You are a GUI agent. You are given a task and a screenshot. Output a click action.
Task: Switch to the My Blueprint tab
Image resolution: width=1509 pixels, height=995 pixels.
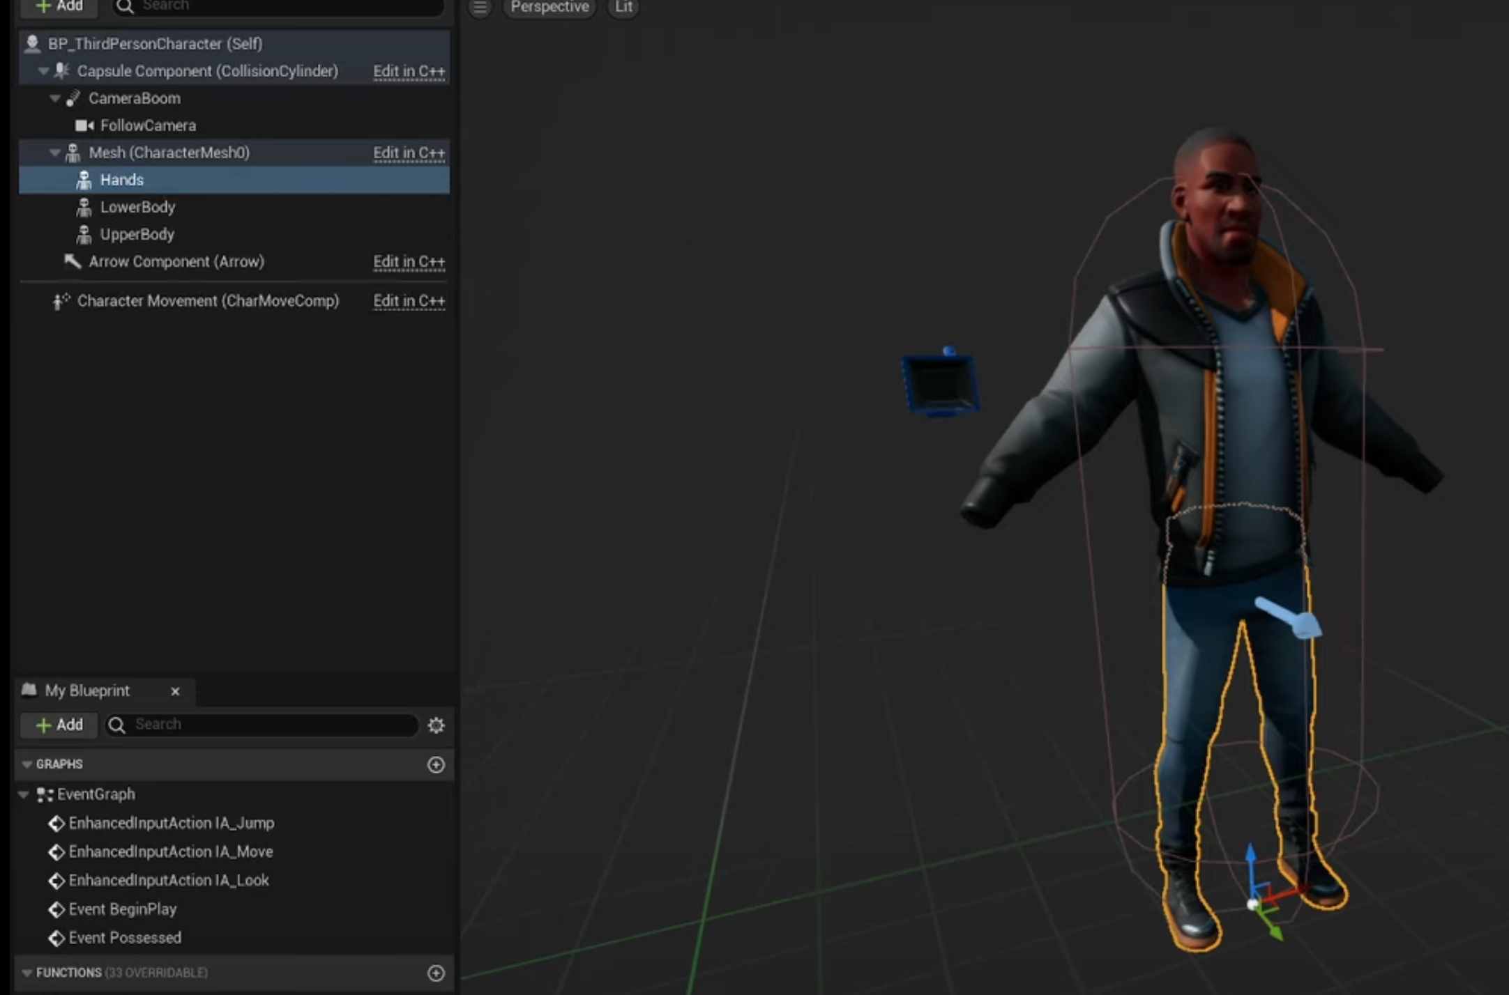pyautogui.click(x=87, y=691)
